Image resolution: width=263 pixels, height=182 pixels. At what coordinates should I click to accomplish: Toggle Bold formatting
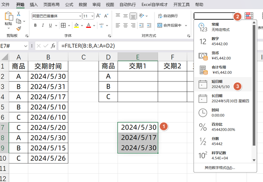pyautogui.click(x=35, y=25)
